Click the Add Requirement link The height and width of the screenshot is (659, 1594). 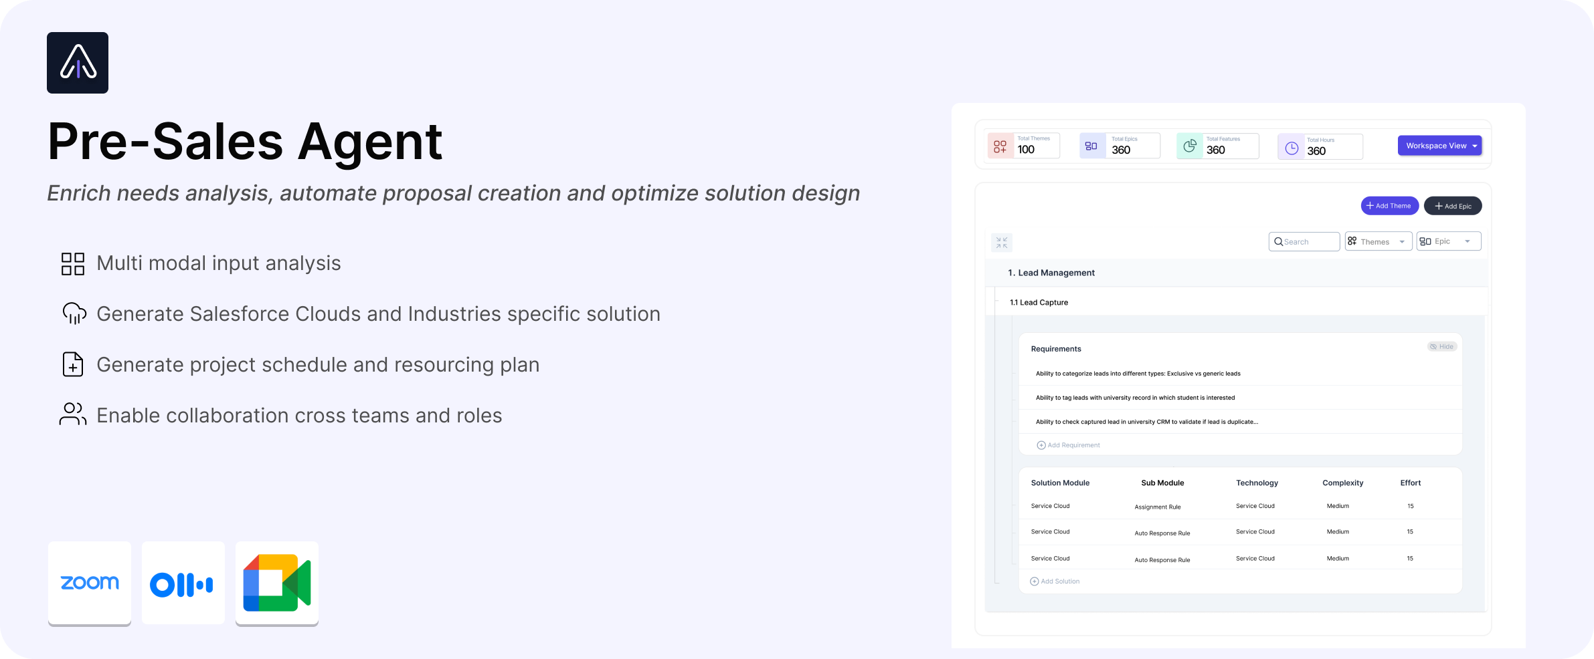(x=1069, y=445)
